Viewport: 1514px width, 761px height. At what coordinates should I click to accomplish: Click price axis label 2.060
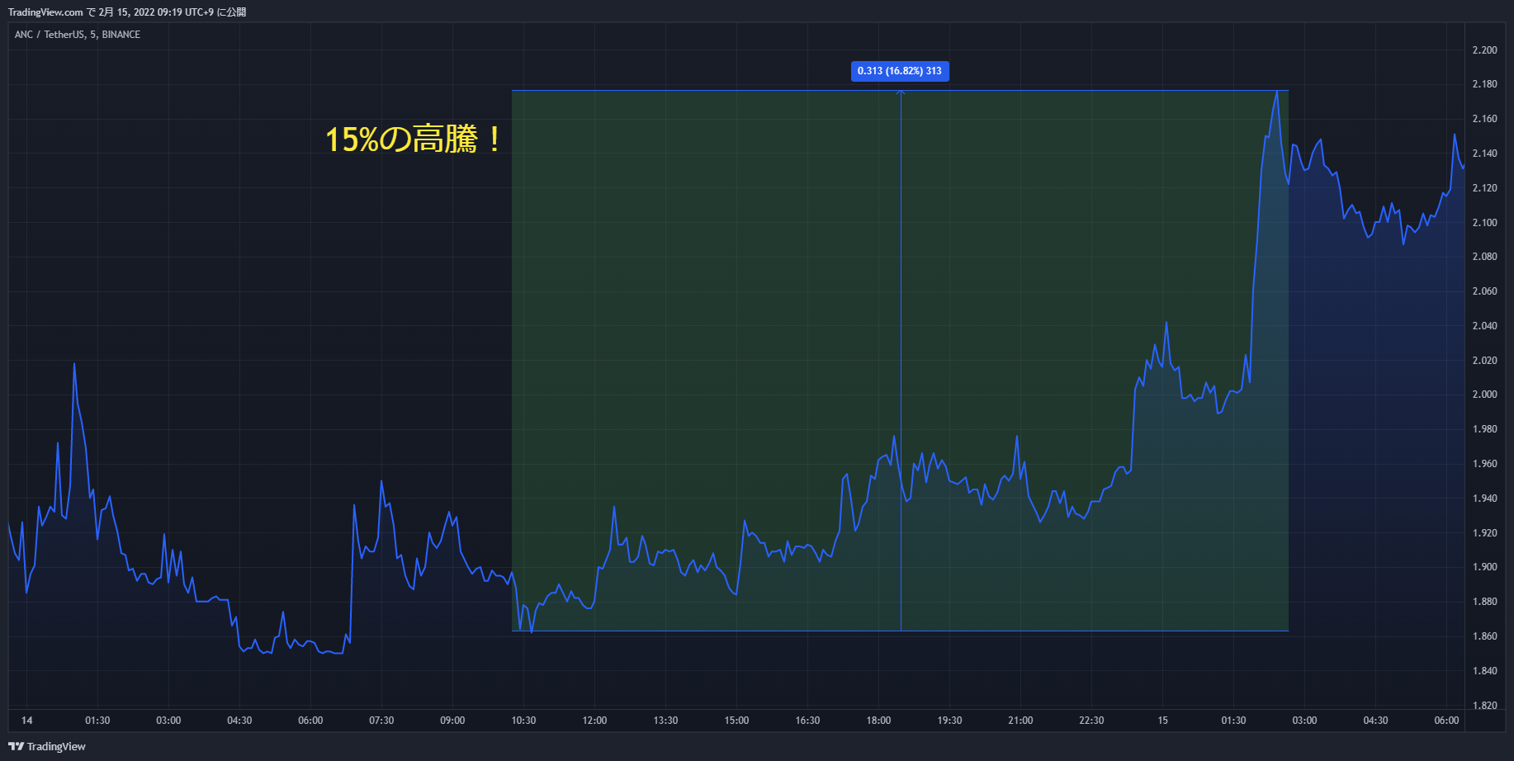coord(1484,291)
